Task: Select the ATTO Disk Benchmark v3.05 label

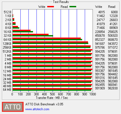Action: click(44, 104)
